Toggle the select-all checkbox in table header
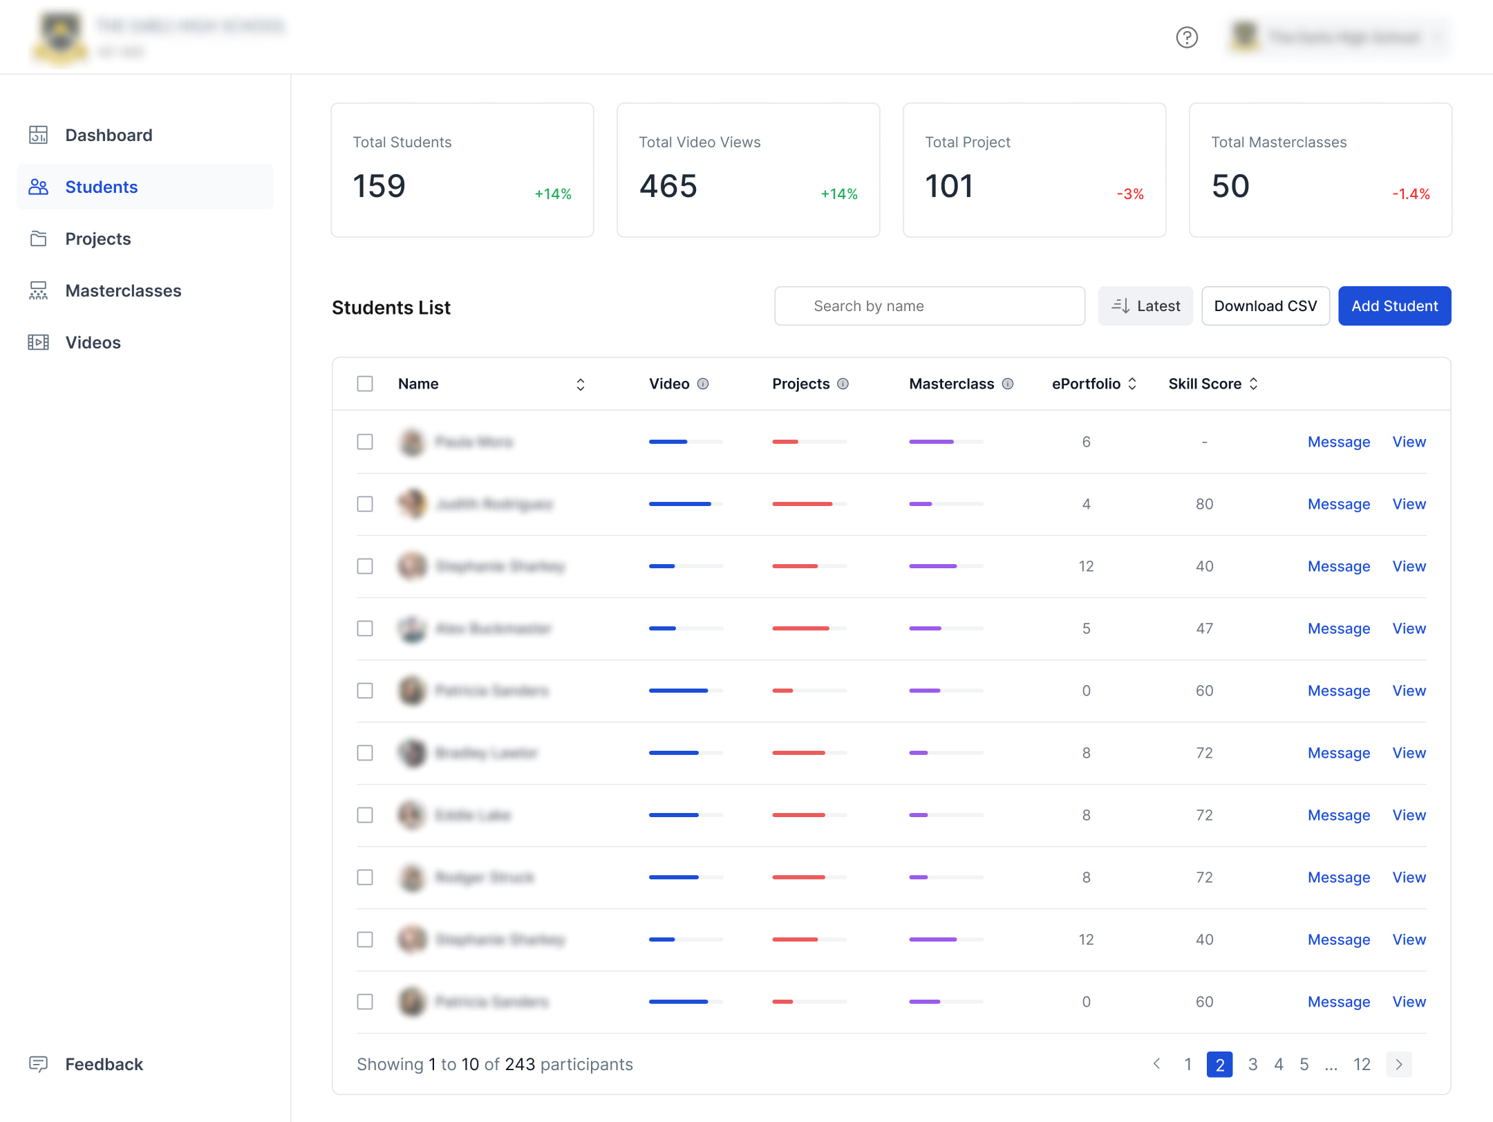Image resolution: width=1493 pixels, height=1122 pixels. pos(365,384)
